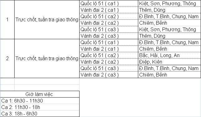The width and height of the screenshot is (201, 117).
Task: Select the cell containing number 1
Action: tap(7, 20)
